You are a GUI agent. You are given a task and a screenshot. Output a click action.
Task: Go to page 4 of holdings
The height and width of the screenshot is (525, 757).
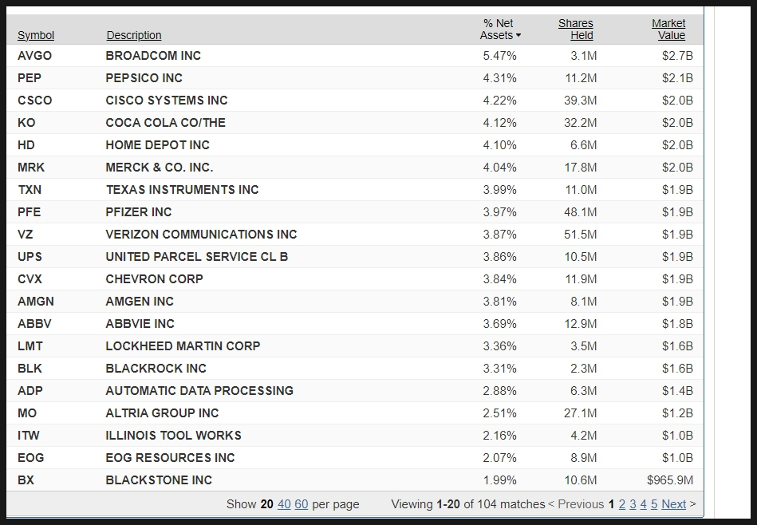[643, 504]
